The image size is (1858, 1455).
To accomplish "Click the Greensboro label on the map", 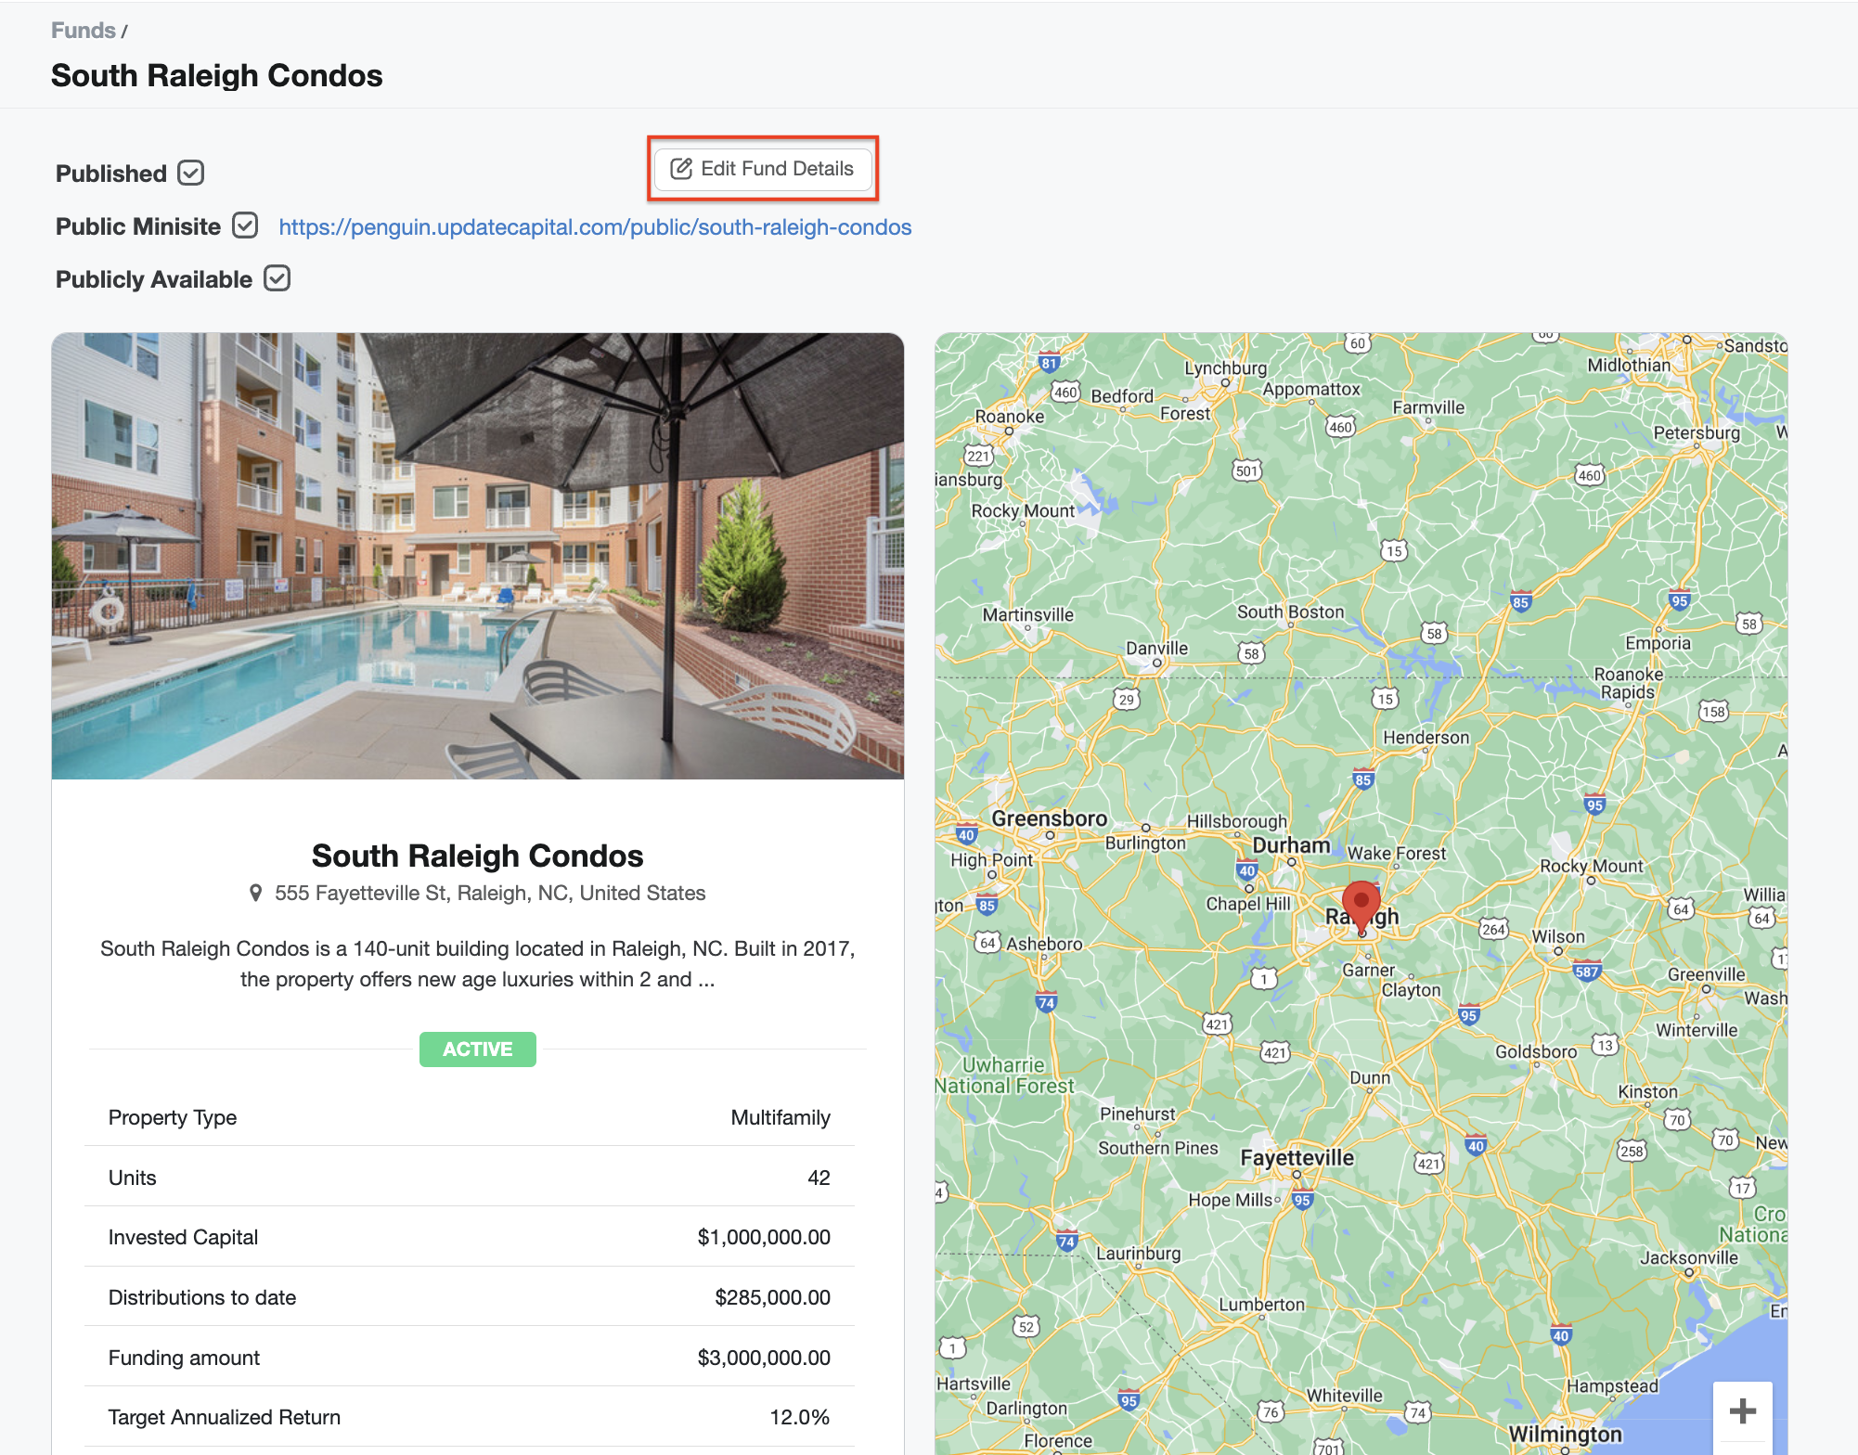I will point(1049,818).
